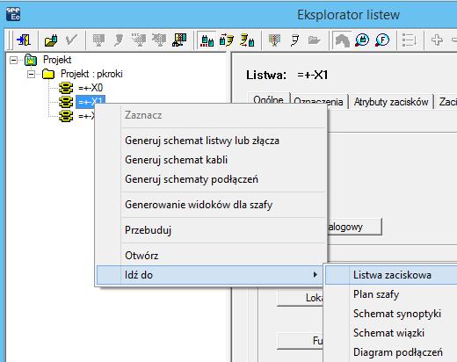Click the partially hidden 'alogowy' button
The height and width of the screenshot is (362, 457).
click(x=354, y=227)
